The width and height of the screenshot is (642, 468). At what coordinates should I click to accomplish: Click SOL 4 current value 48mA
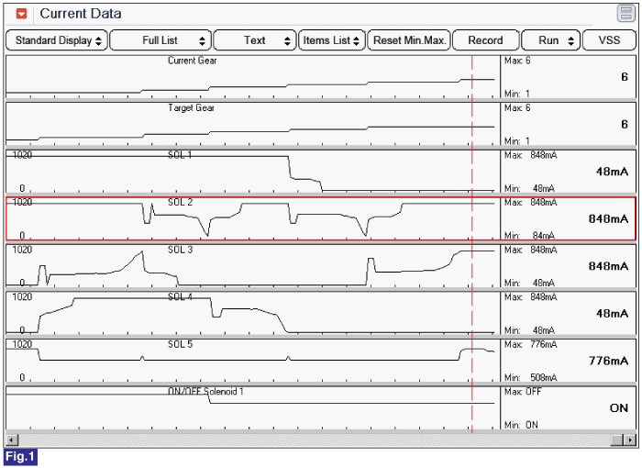pos(612,314)
